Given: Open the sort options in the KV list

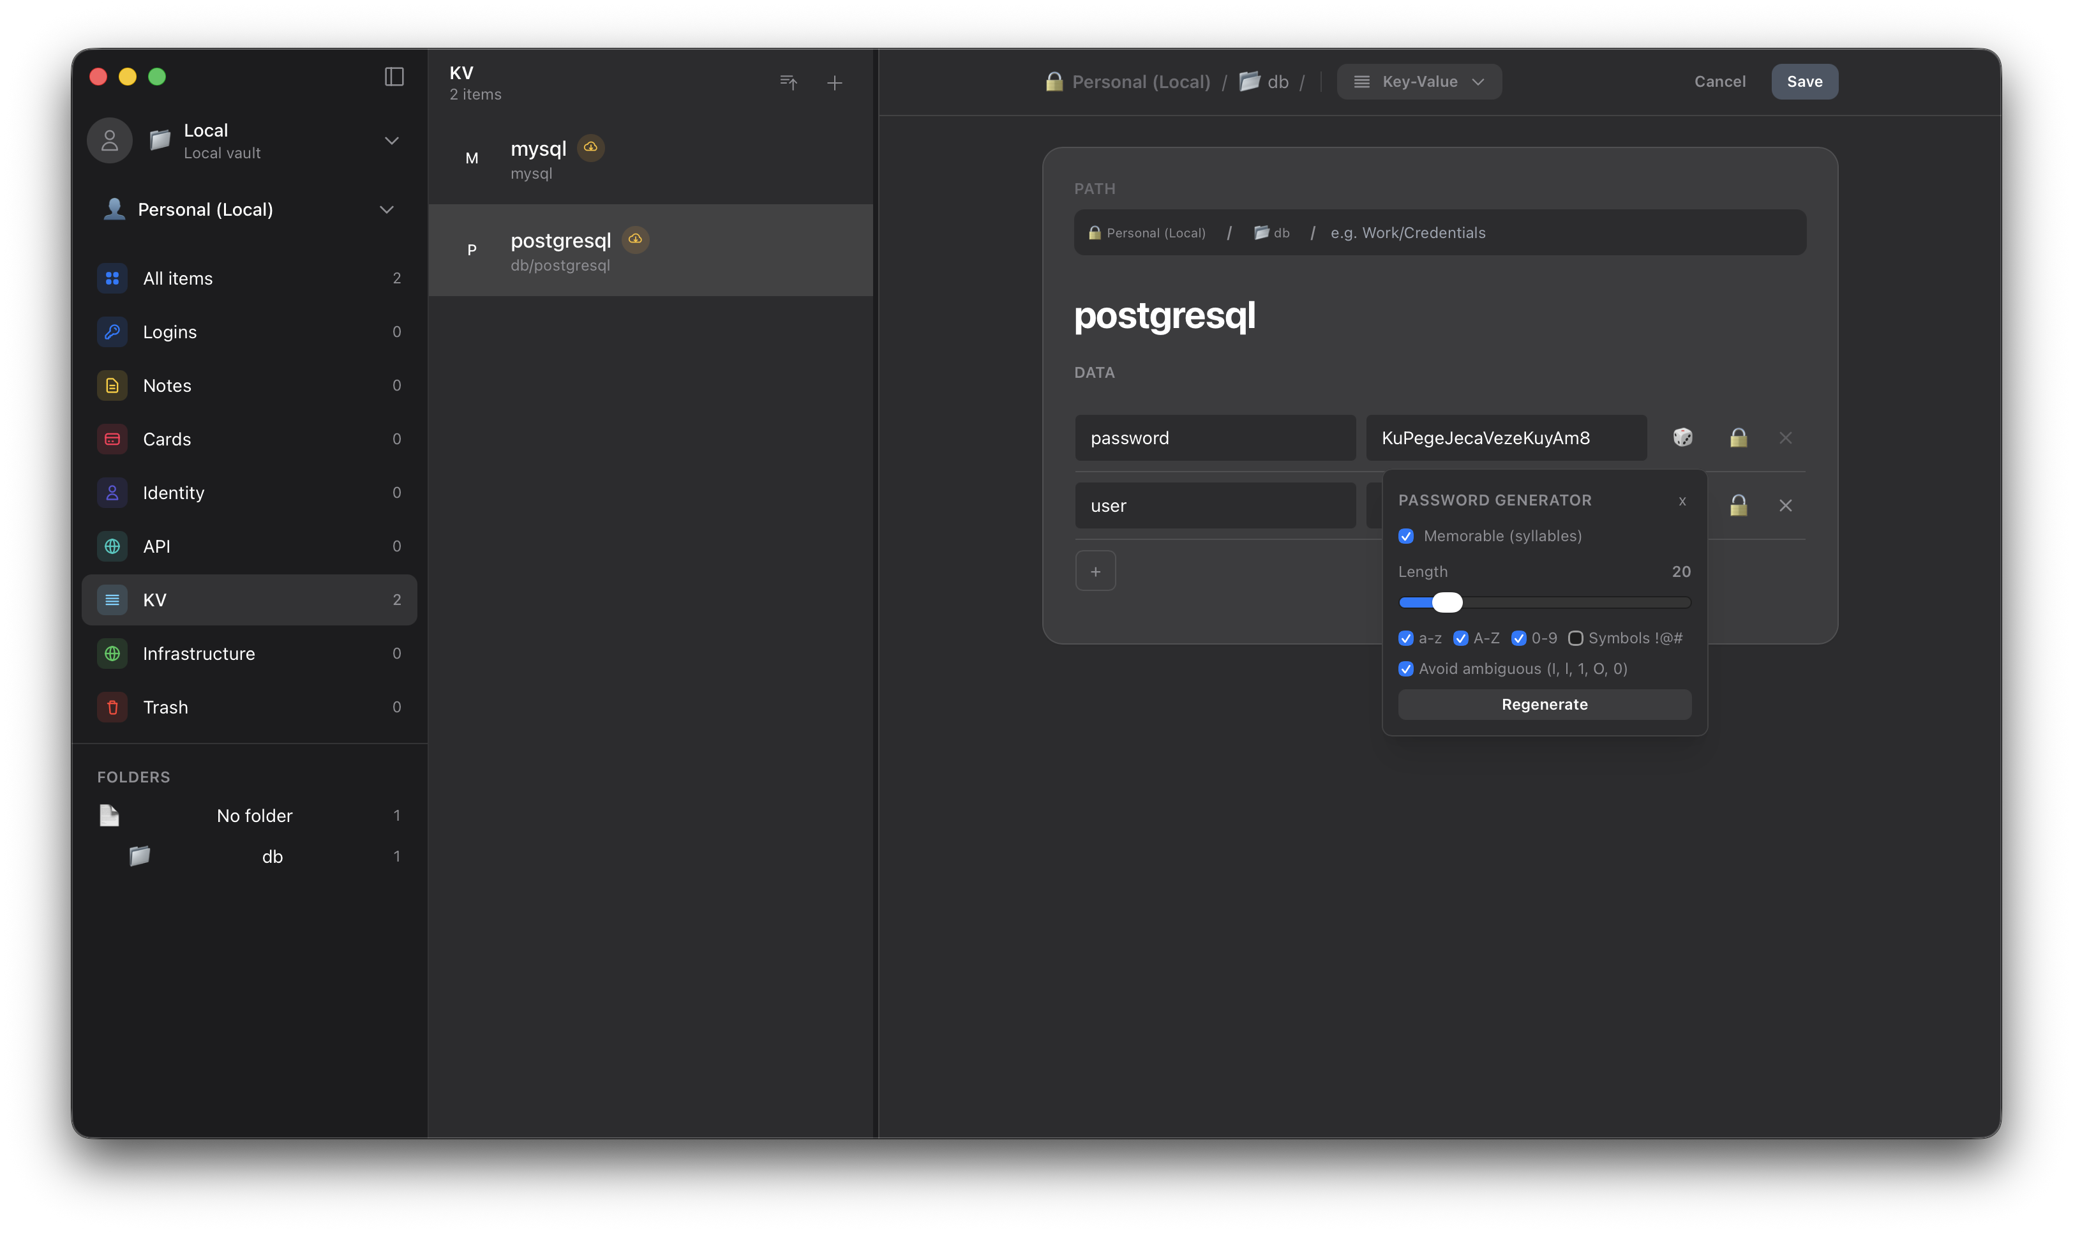Looking at the screenshot, I should coord(788,82).
